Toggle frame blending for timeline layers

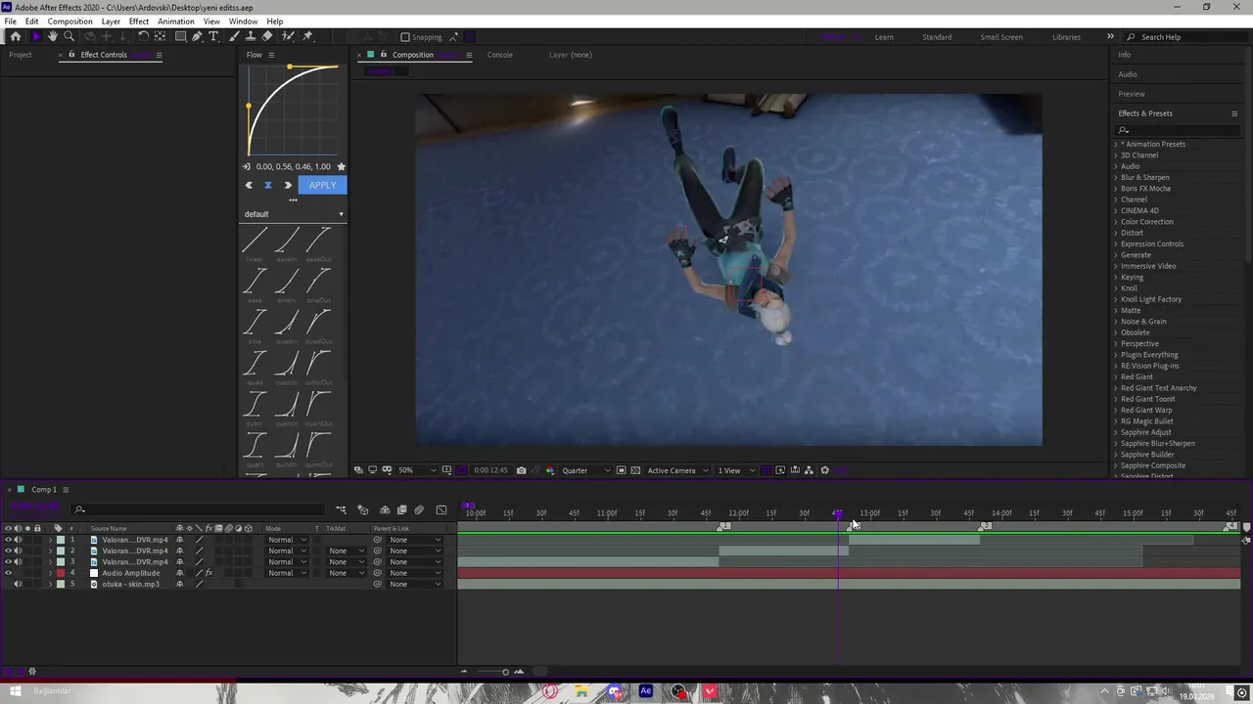[401, 509]
